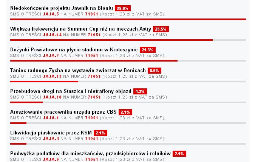Choose Dożynki Powiatowe na płycie stadionu entry

(x=74, y=50)
